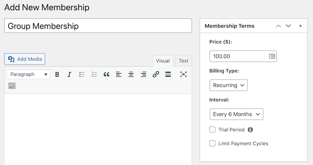The width and height of the screenshot is (313, 165).
Task: Center align the text
Action: 131,74
